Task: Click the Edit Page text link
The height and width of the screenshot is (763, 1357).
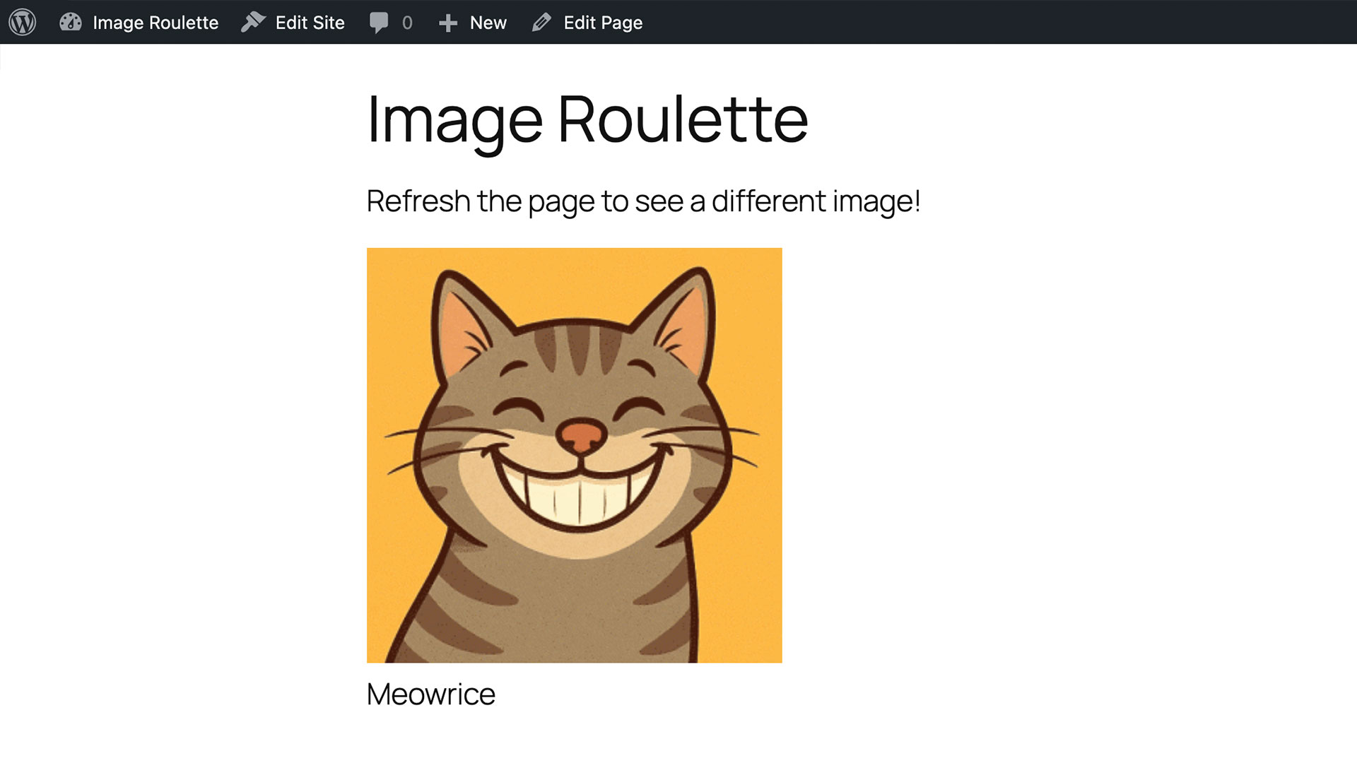Action: tap(602, 23)
